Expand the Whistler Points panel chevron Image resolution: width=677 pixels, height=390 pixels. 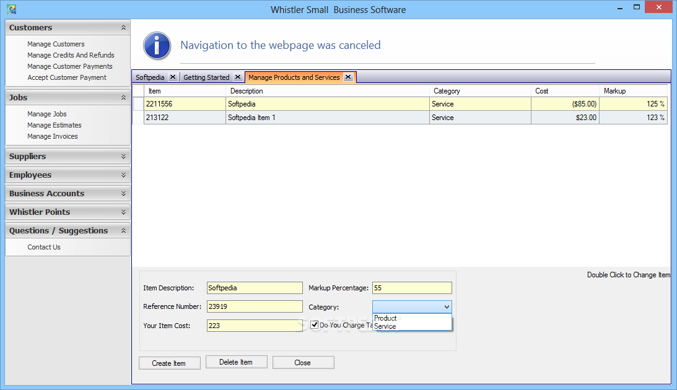123,212
